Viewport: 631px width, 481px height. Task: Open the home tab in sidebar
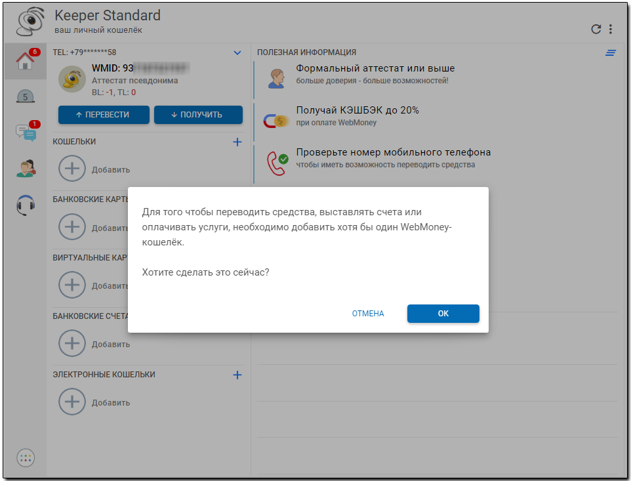26,60
